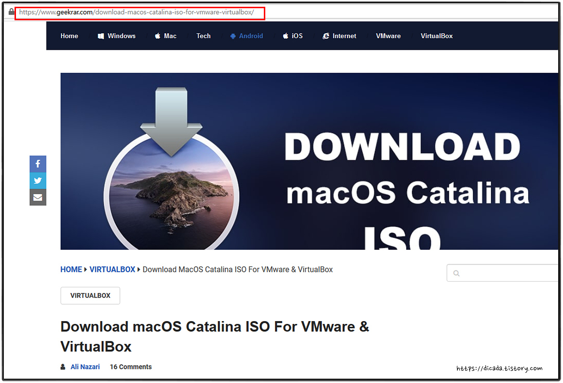The width and height of the screenshot is (563, 383).
Task: Click the VIRTUALBOX category tag button
Action: (90, 296)
